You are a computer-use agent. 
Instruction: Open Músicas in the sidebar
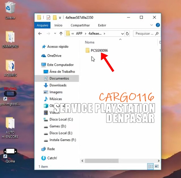53,99
